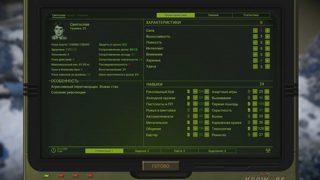The width and height of the screenshot is (320, 180).
Task: Add a point to Взлом
Action: pyautogui.click(x=267, y=116)
